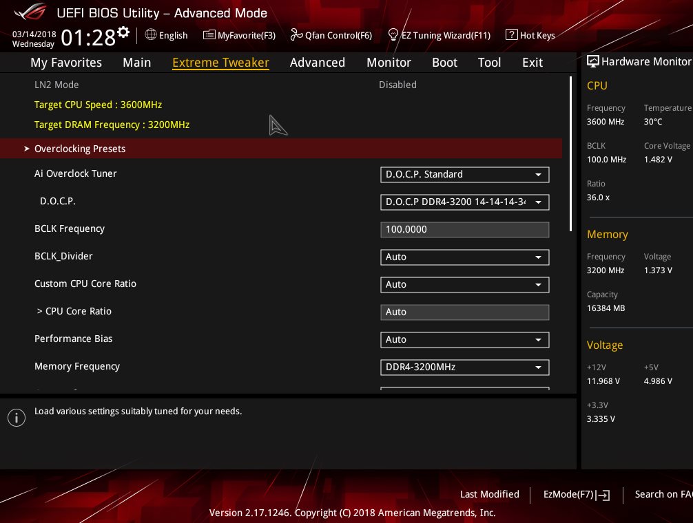Go to the Advanced tab
The width and height of the screenshot is (693, 523).
(318, 63)
